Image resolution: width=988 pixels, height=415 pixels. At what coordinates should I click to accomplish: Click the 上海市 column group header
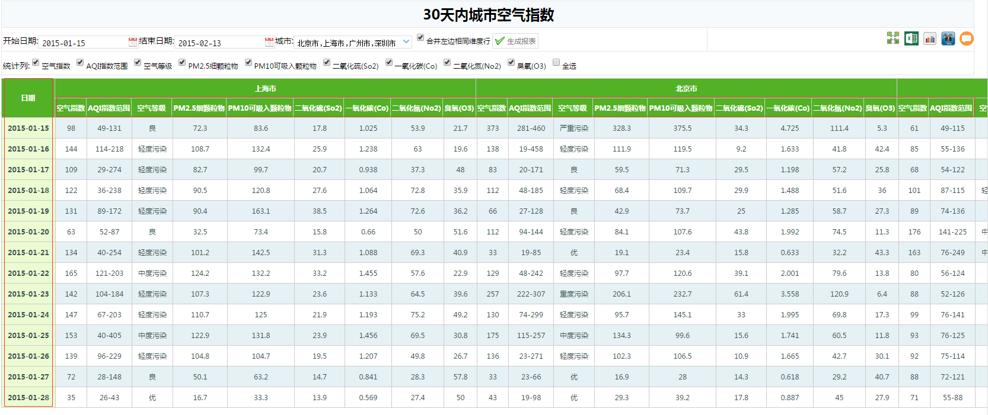[265, 88]
